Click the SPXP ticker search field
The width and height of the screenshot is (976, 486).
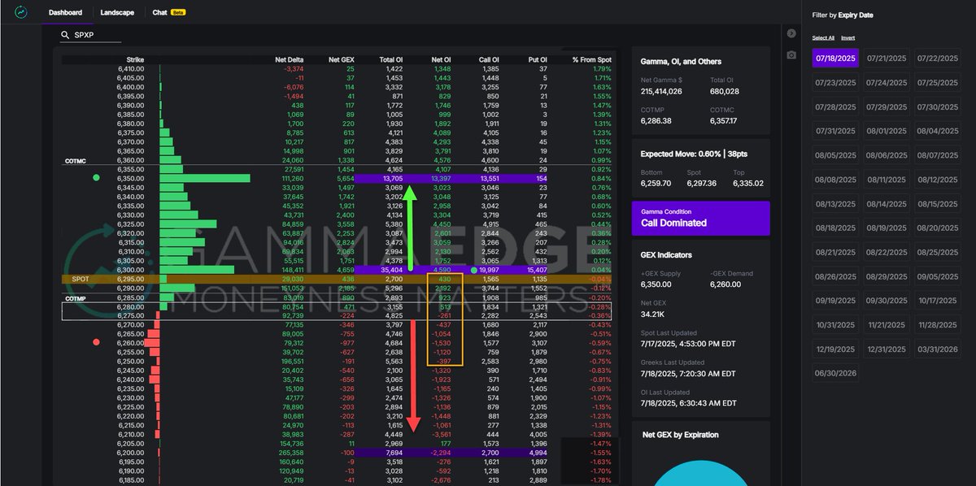point(91,36)
